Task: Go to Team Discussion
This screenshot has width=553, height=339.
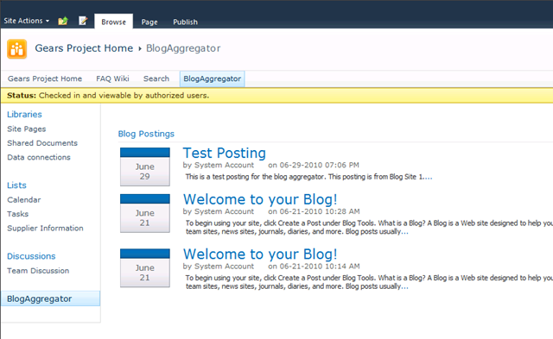Action: [38, 271]
